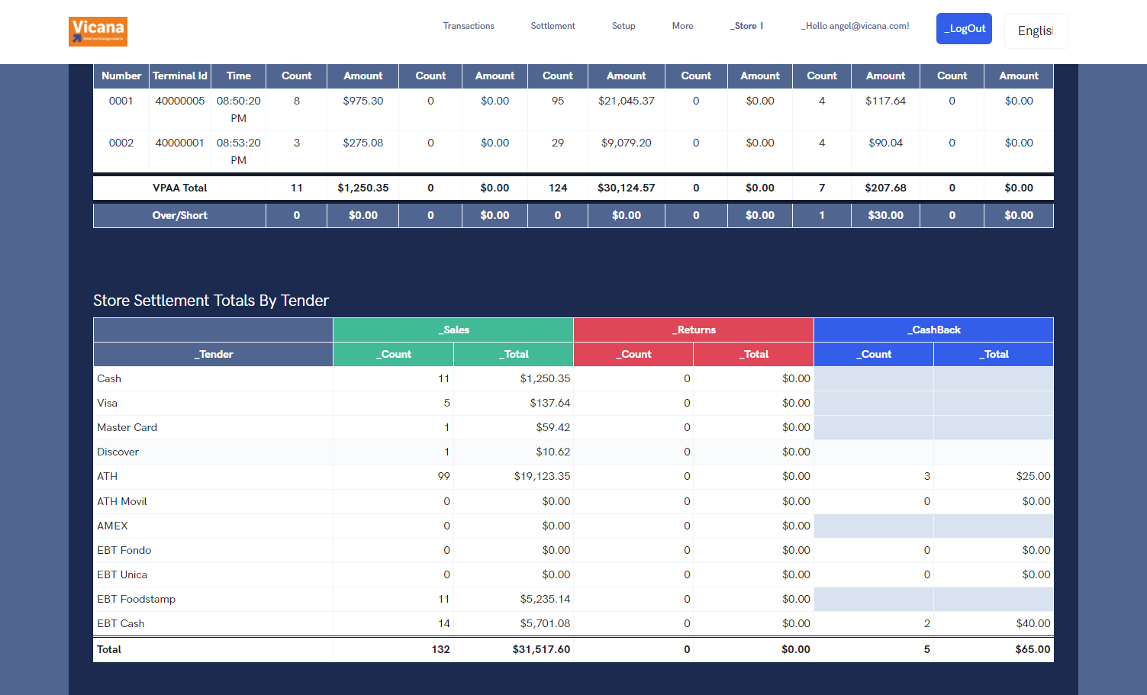Click the $137.64 Visa sales total

(550, 403)
